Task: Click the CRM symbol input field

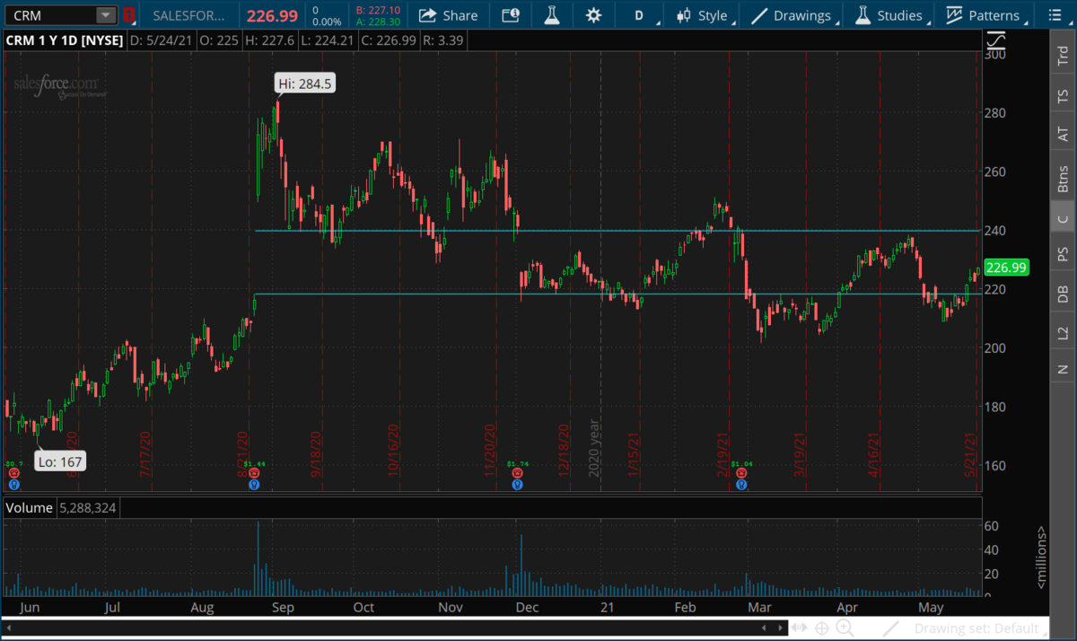Action: 50,15
